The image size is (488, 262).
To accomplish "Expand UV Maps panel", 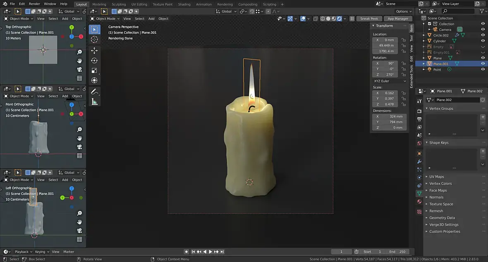I will pyautogui.click(x=427, y=177).
